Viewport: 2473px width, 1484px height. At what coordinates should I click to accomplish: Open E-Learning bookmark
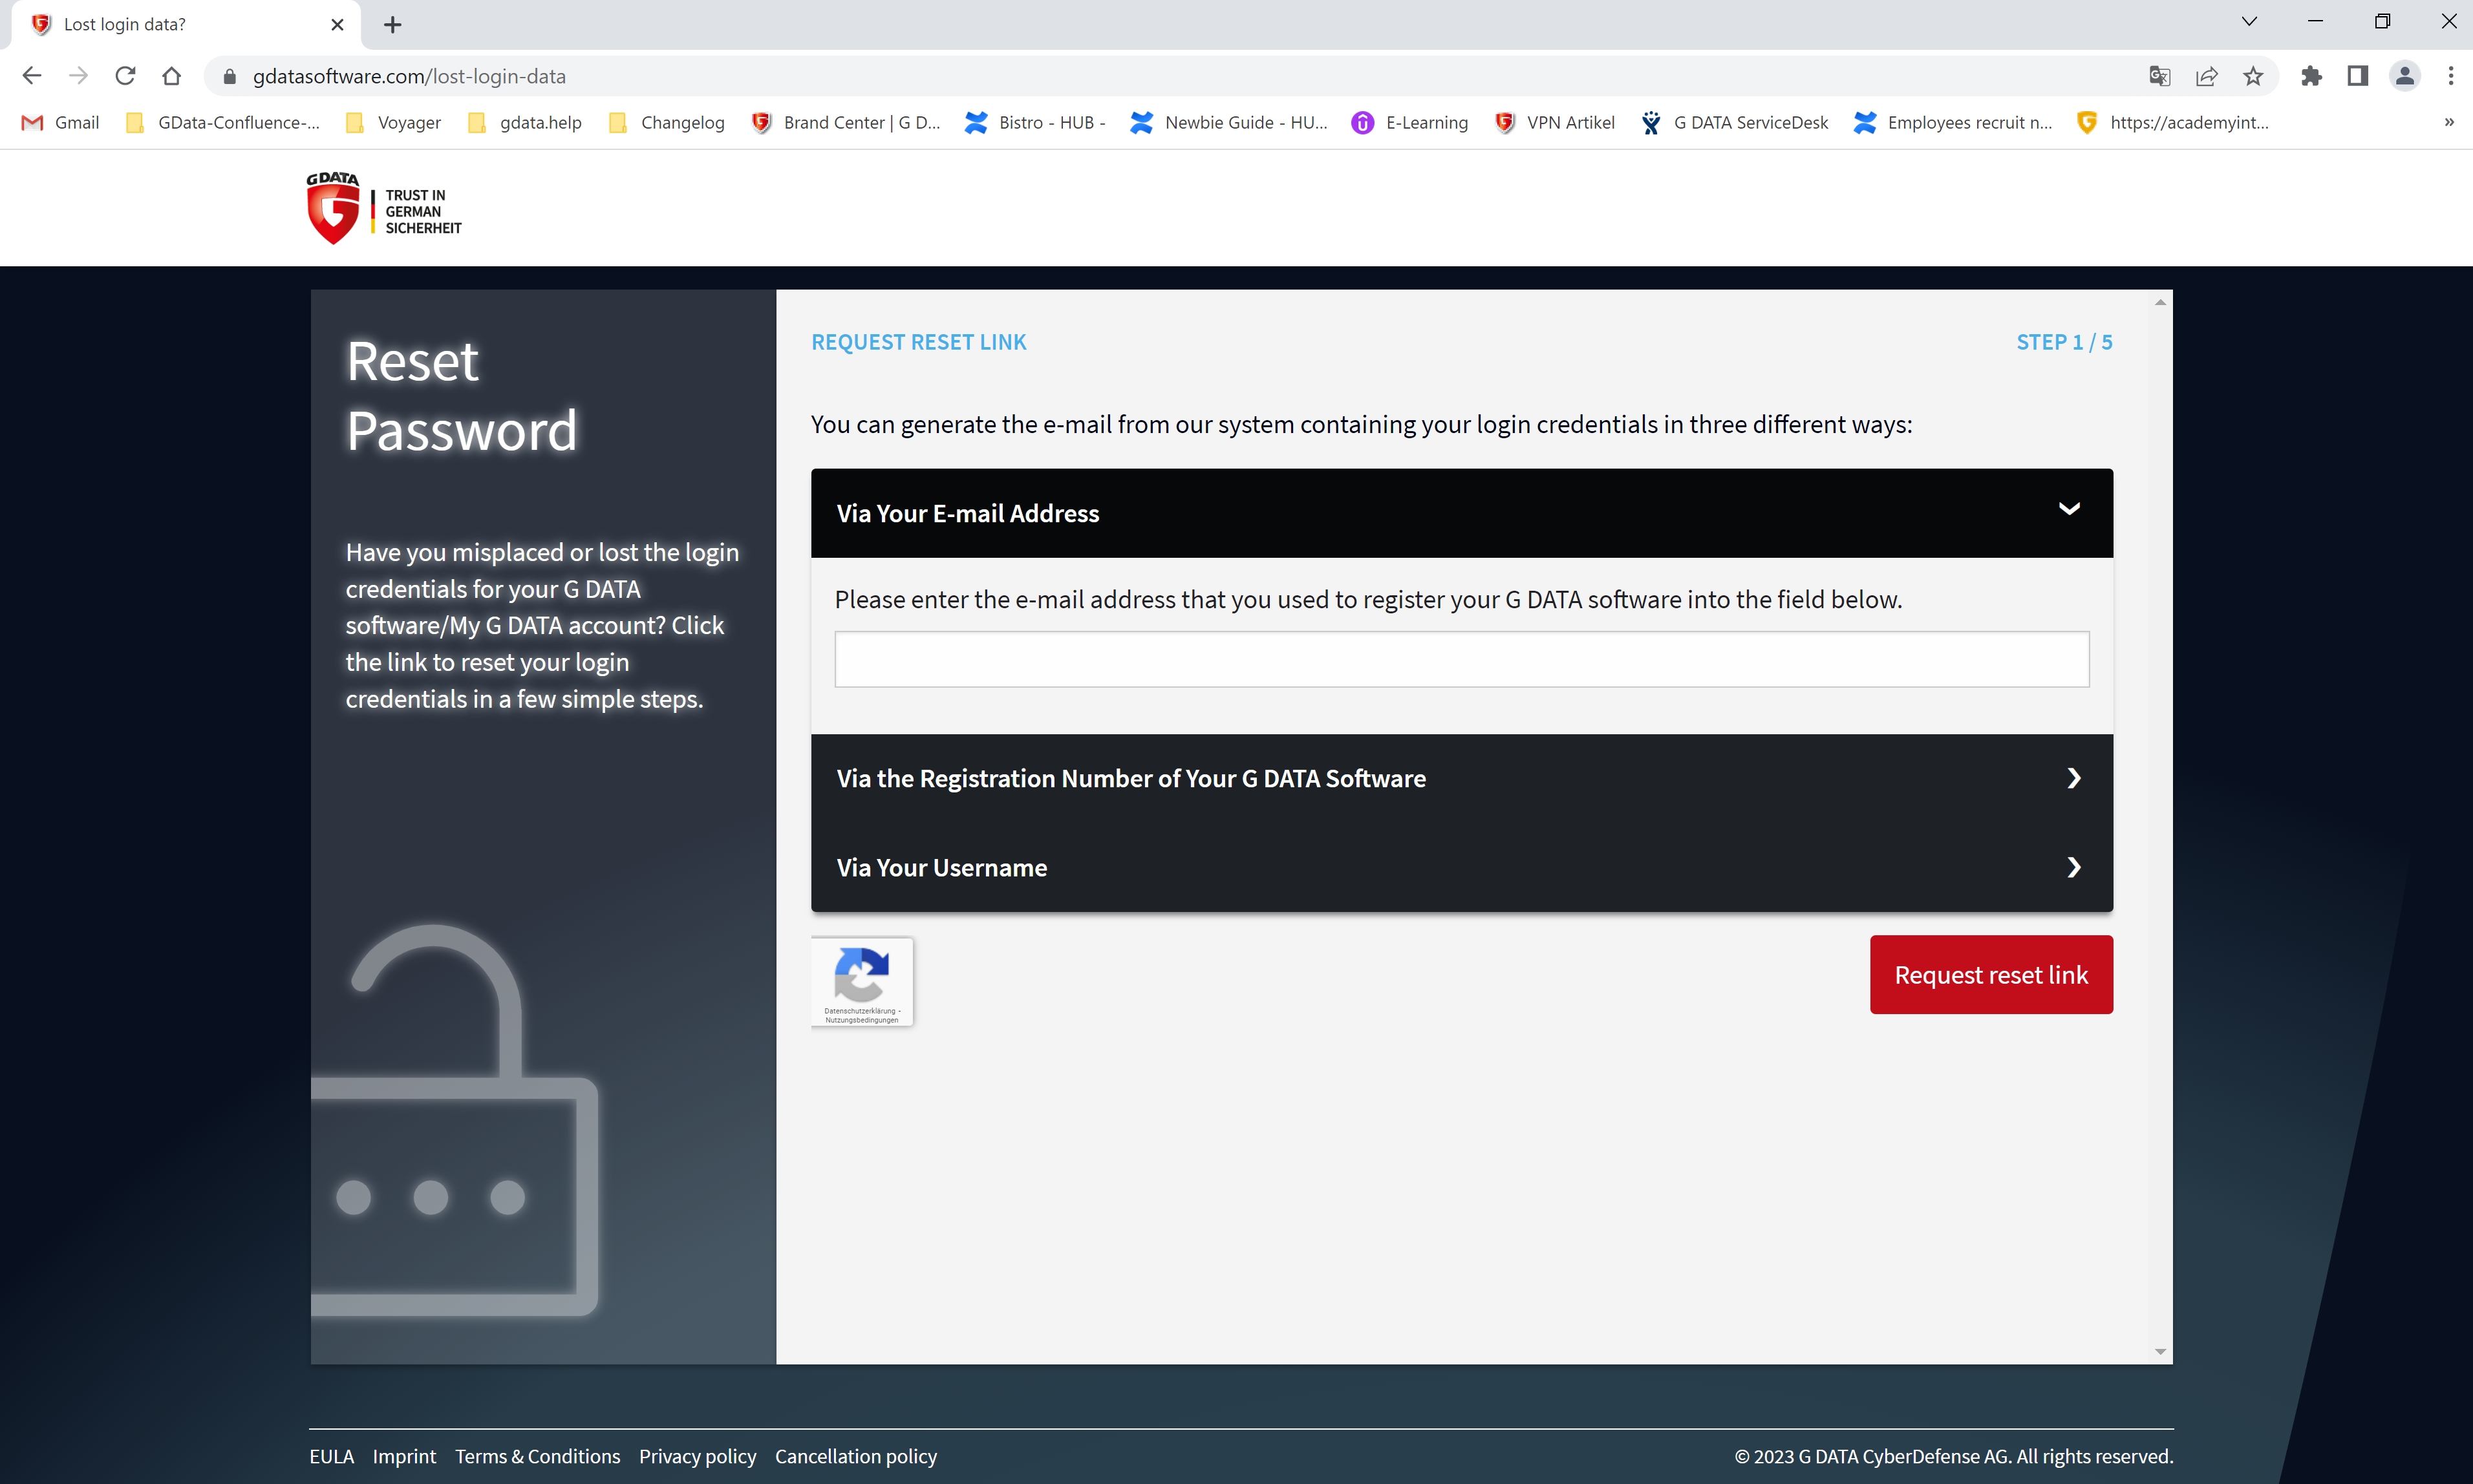click(1410, 122)
